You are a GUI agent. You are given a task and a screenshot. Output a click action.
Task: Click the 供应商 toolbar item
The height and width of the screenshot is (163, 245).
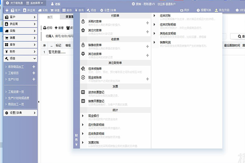29,10
